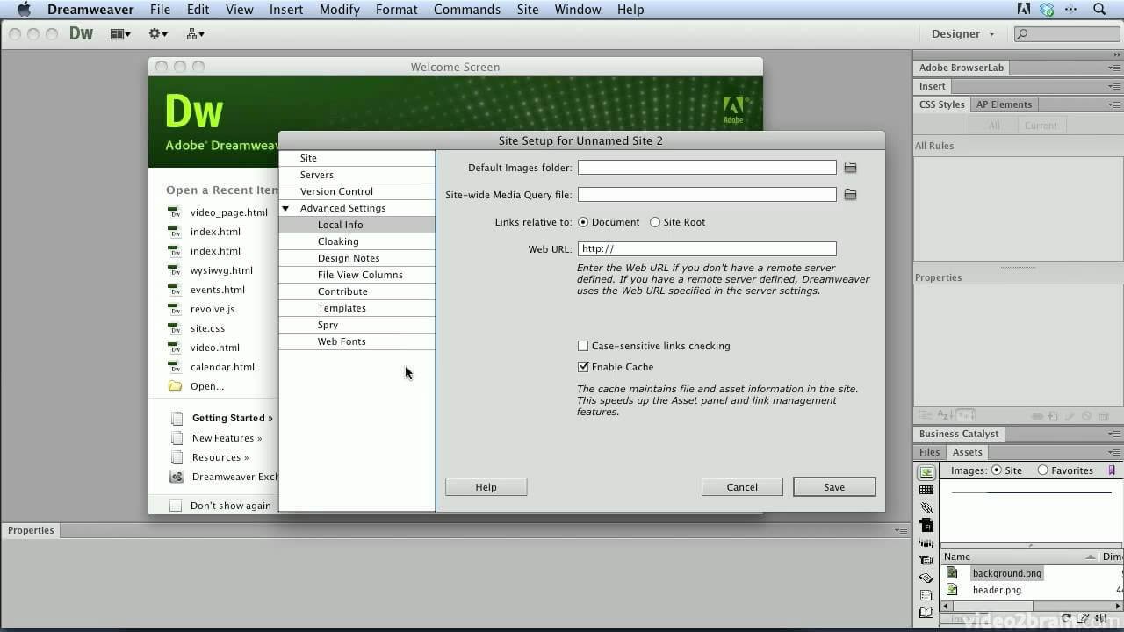The image size is (1124, 632).
Task: Select the Site radio in Assets Images
Action: coord(997,470)
